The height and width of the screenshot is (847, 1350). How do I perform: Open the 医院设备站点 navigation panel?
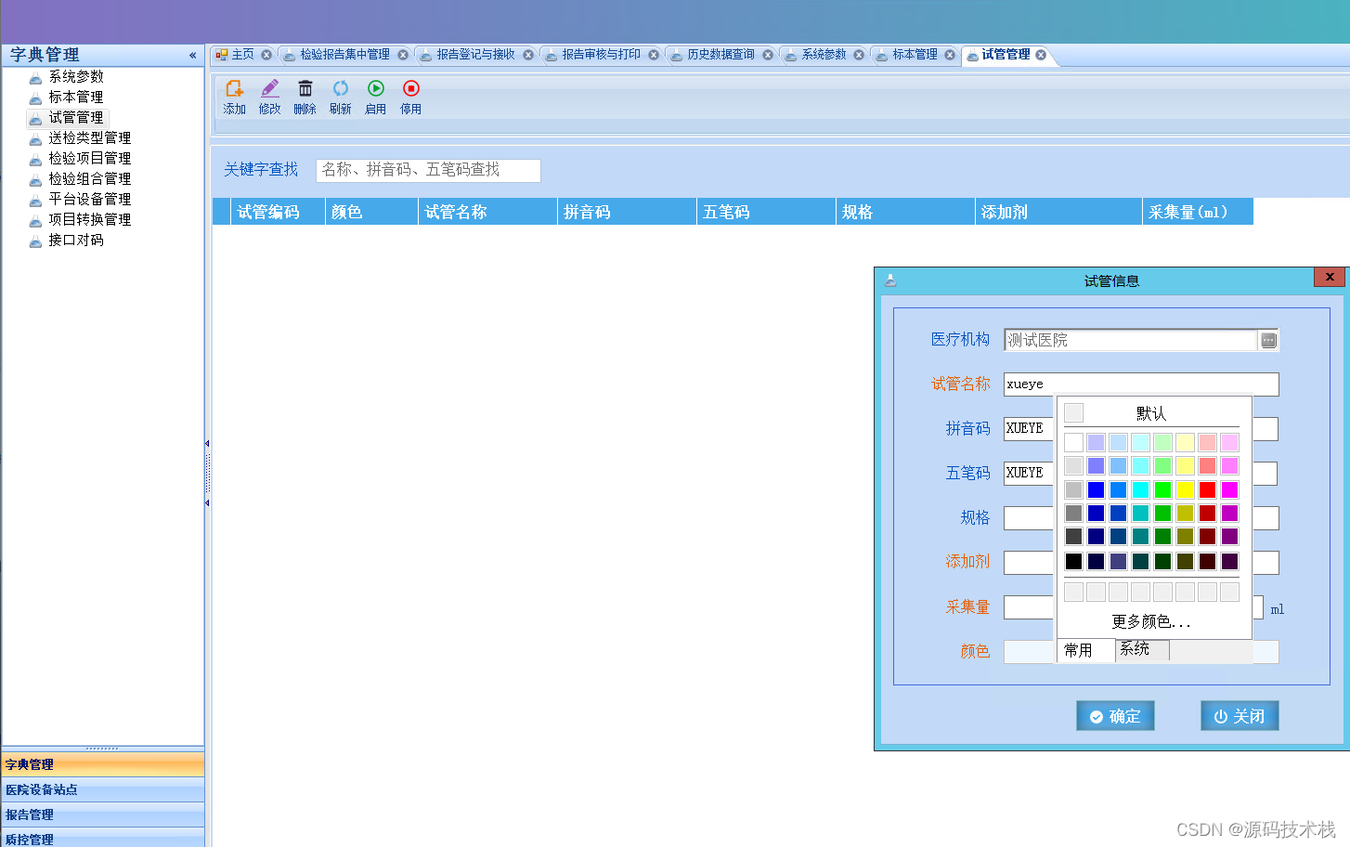(103, 790)
